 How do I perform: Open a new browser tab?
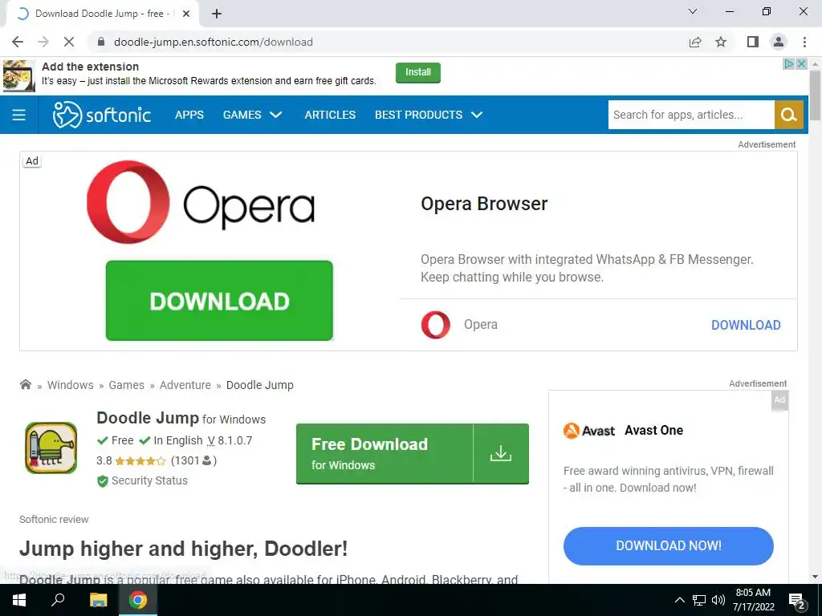pyautogui.click(x=217, y=14)
